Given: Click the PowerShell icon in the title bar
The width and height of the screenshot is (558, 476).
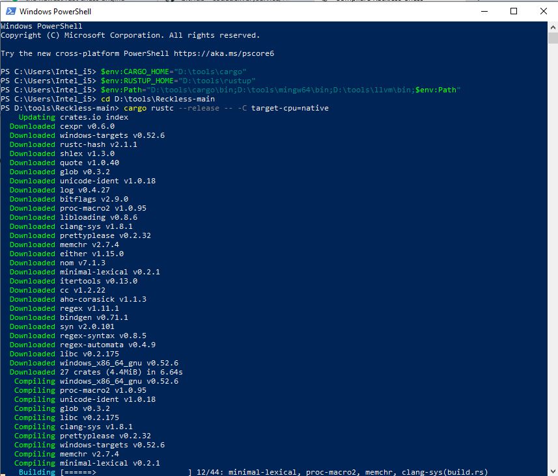Looking at the screenshot, I should click(x=10, y=11).
